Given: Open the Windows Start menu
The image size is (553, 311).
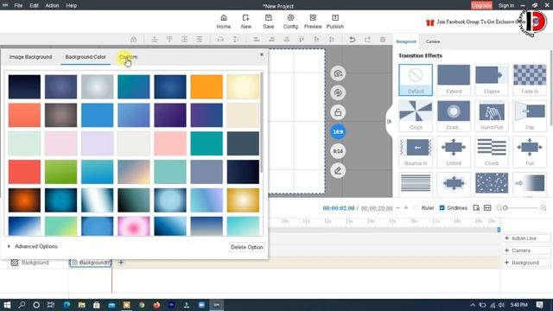Looking at the screenshot, I should (x=7, y=305).
